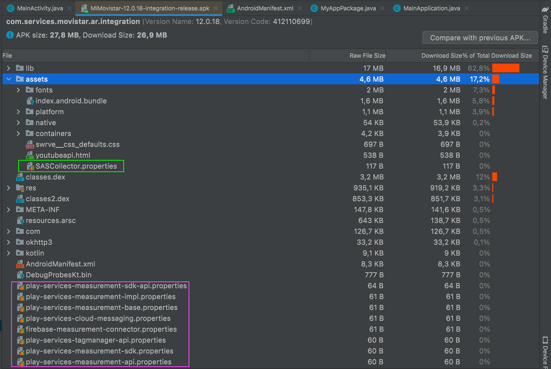
Task: Click the resources.arsc file icon
Action: pyautogui.click(x=20, y=221)
